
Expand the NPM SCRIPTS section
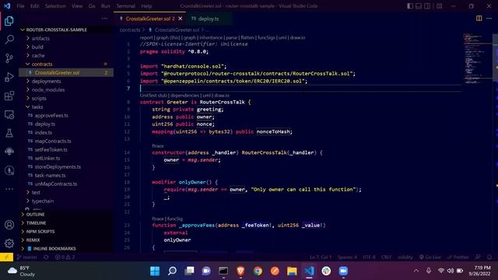pos(40,232)
